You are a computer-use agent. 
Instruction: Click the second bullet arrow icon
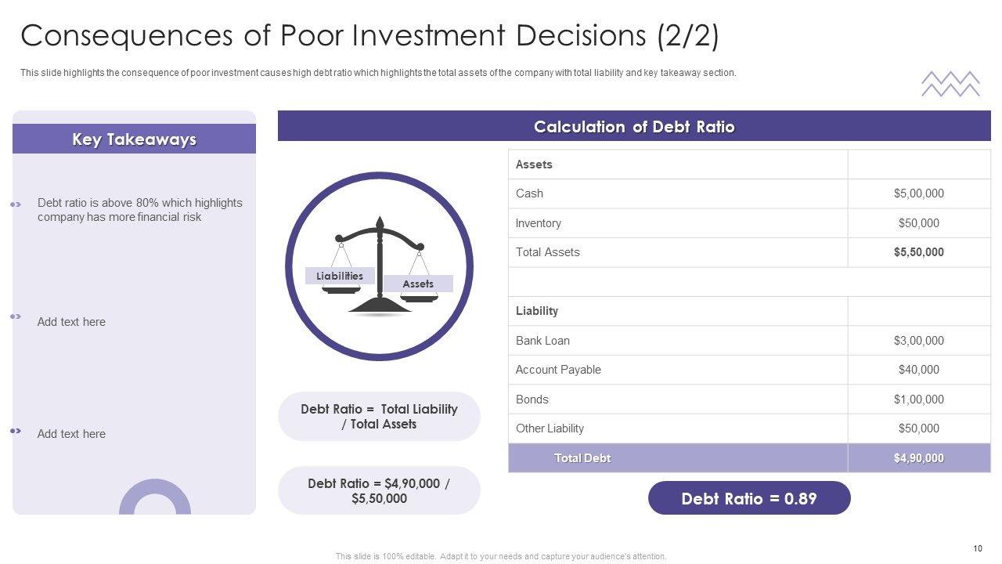click(16, 316)
